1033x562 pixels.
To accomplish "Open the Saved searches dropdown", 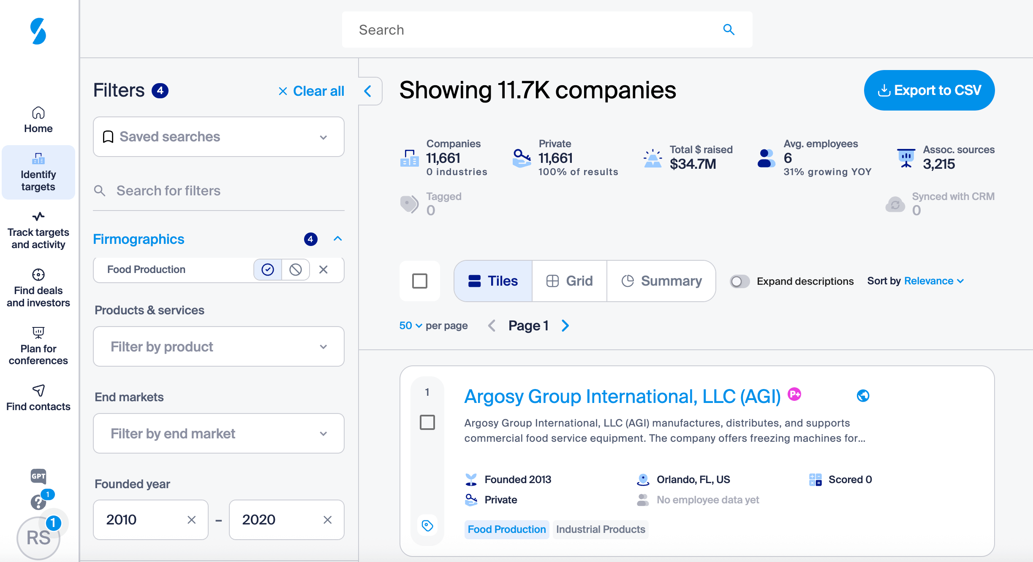I will 218,137.
